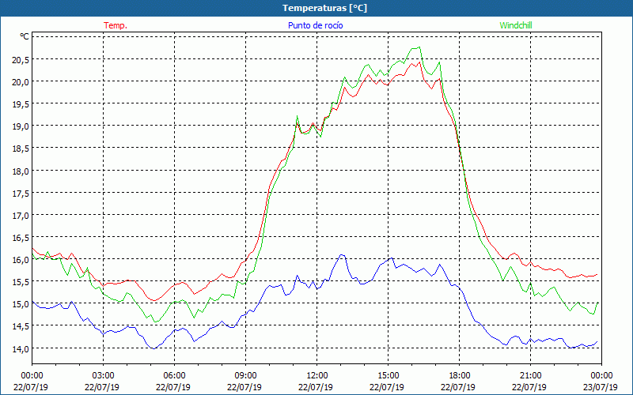Click the Temperaturas [°C] chart title
633x395 pixels.
[x=324, y=8]
